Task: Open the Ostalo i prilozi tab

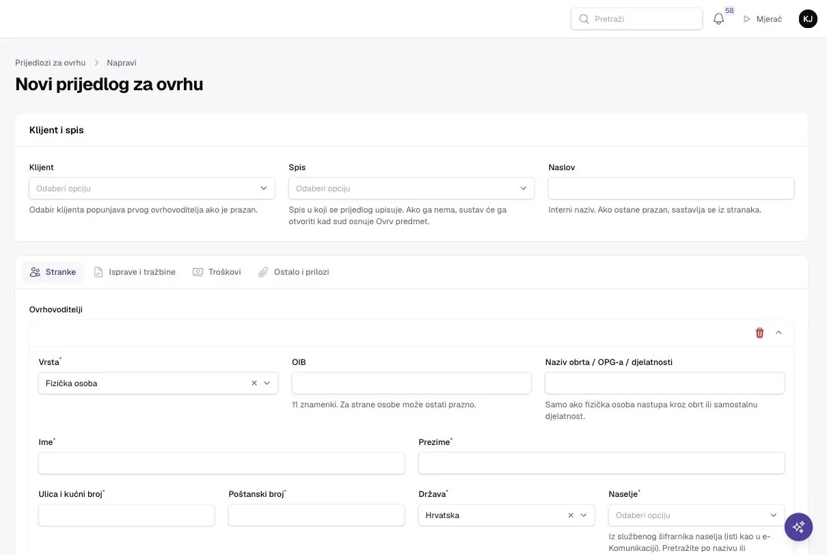Action: (293, 272)
